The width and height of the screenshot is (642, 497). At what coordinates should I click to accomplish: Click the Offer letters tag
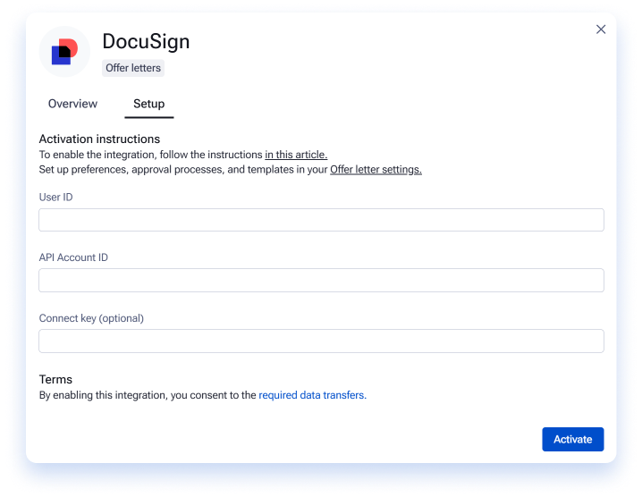(x=133, y=68)
